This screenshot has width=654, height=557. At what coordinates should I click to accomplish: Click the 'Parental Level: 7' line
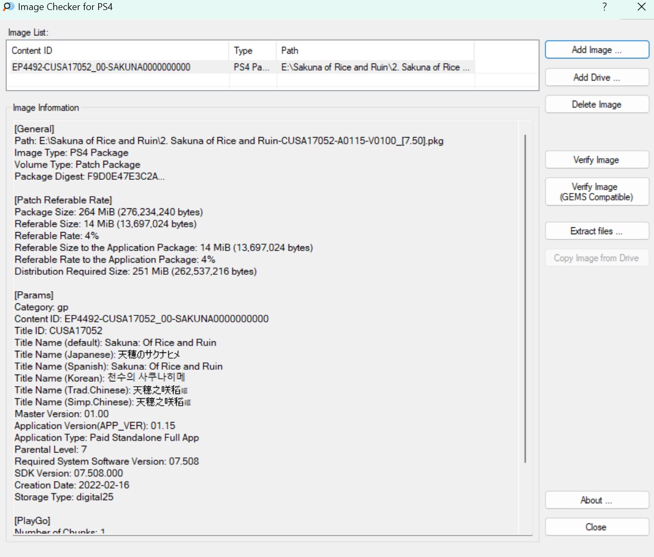51,449
